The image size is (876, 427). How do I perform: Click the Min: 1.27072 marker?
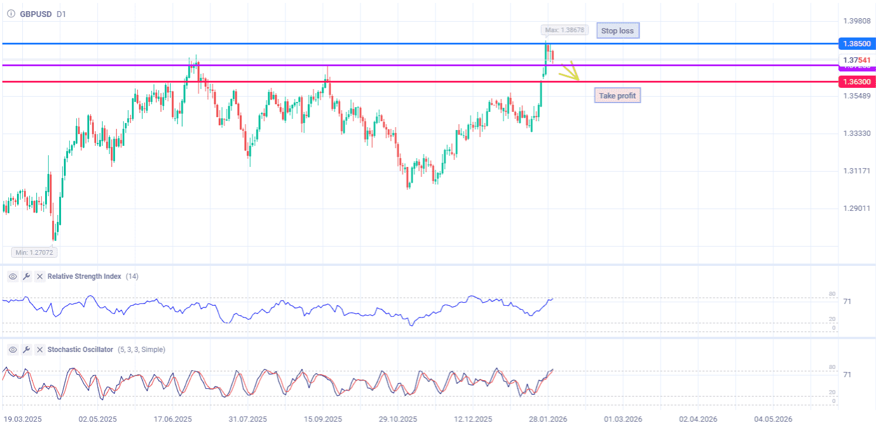pos(34,252)
